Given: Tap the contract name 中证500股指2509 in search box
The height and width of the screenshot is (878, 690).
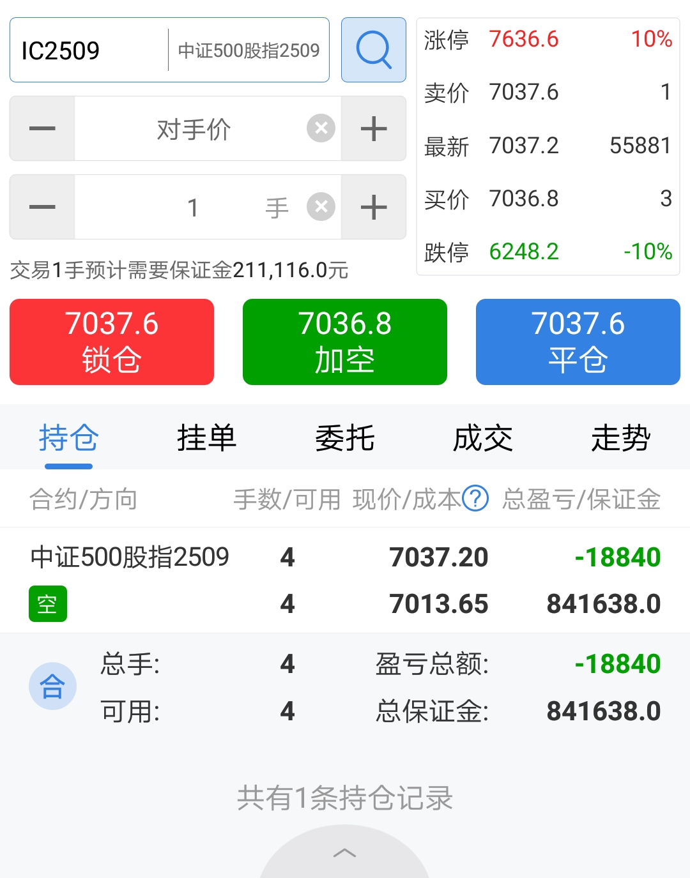Looking at the screenshot, I should coord(249,50).
